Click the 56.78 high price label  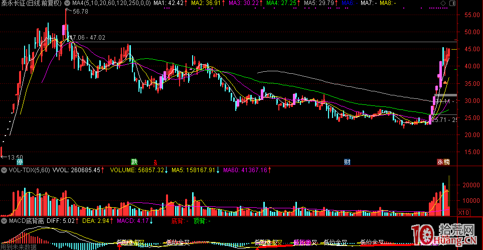coord(79,12)
